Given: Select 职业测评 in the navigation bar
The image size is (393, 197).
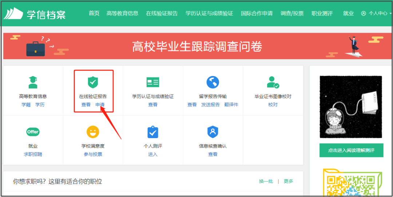Looking at the screenshot, I should pyautogui.click(x=322, y=13).
